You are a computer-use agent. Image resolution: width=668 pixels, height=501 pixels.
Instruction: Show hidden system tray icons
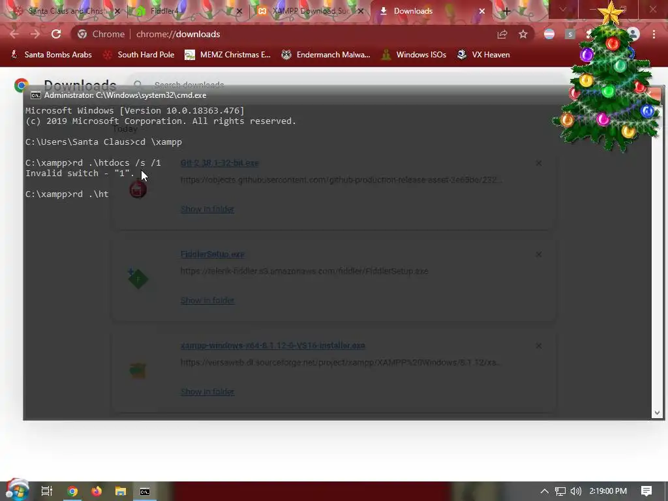pos(545,491)
